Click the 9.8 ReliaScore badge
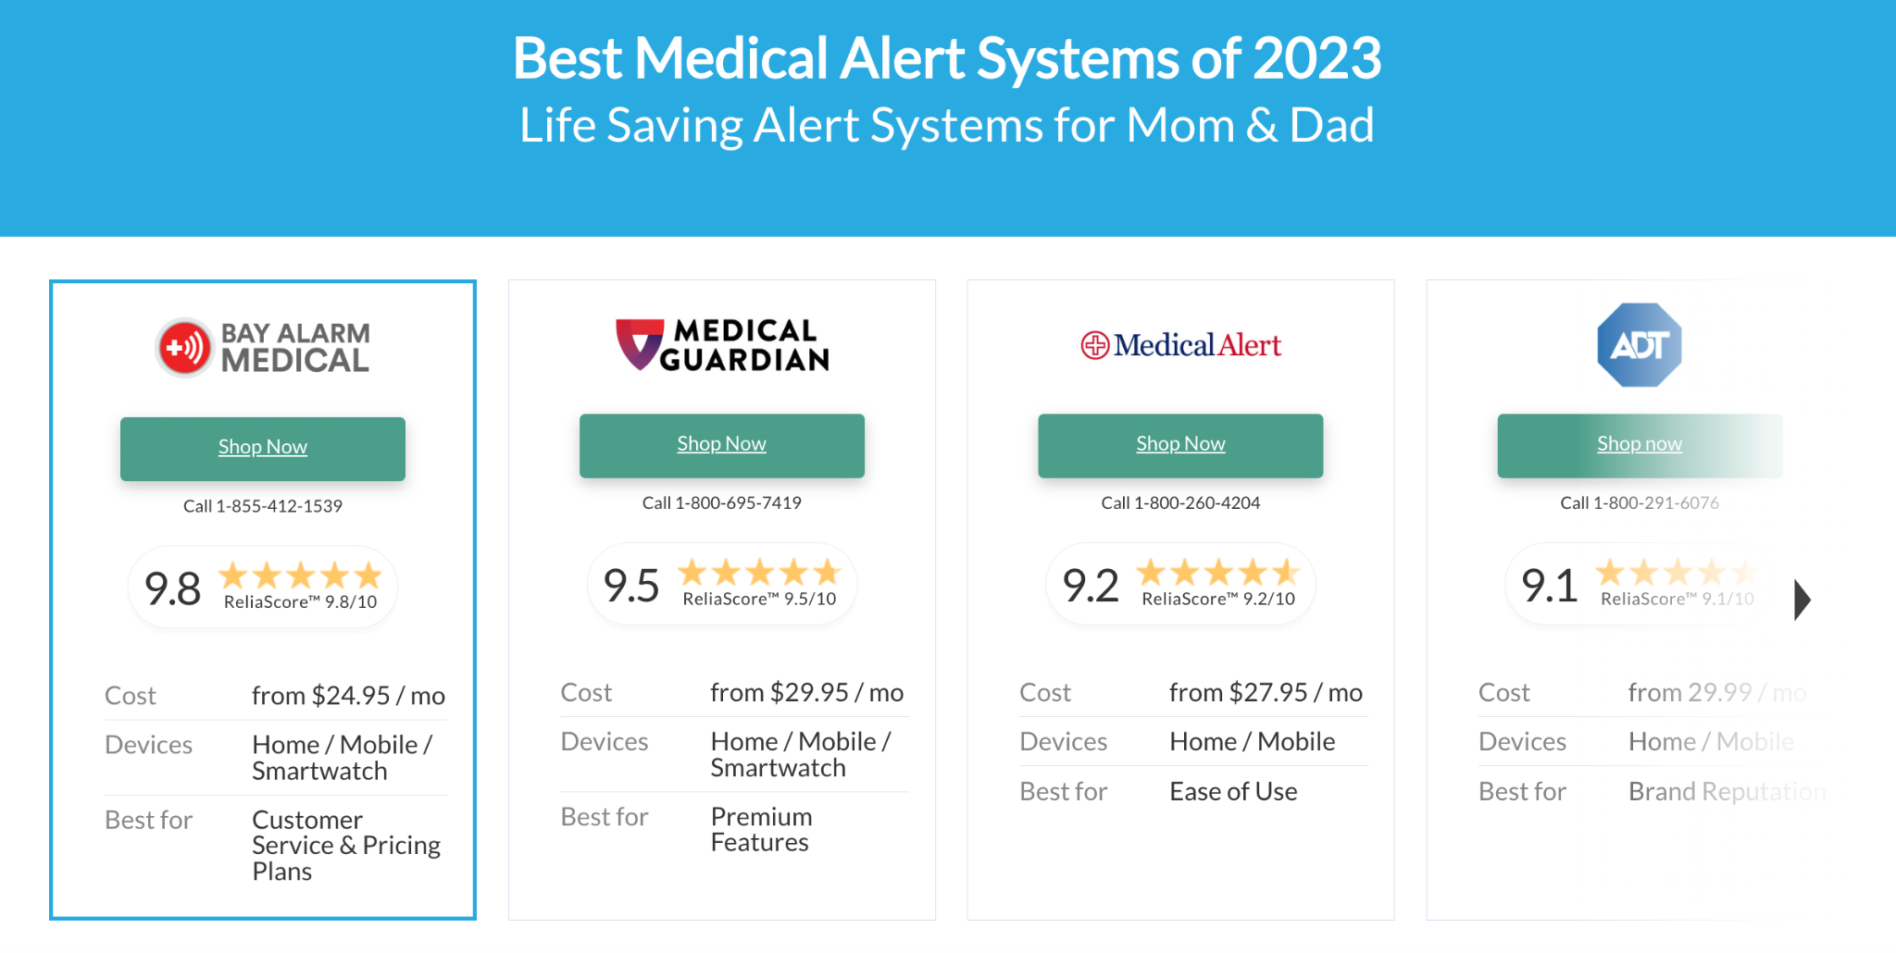This screenshot has height=953, width=1896. coord(263,588)
